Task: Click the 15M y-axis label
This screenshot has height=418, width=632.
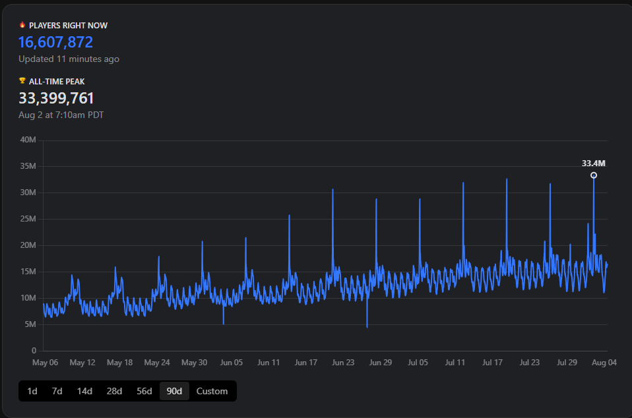Action: (28, 272)
